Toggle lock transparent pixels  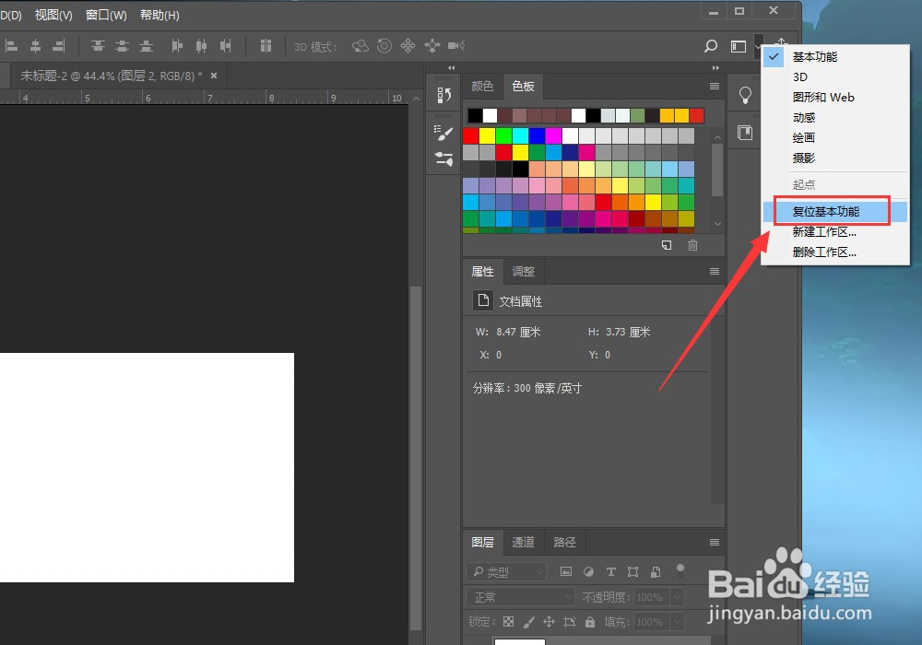[509, 621]
